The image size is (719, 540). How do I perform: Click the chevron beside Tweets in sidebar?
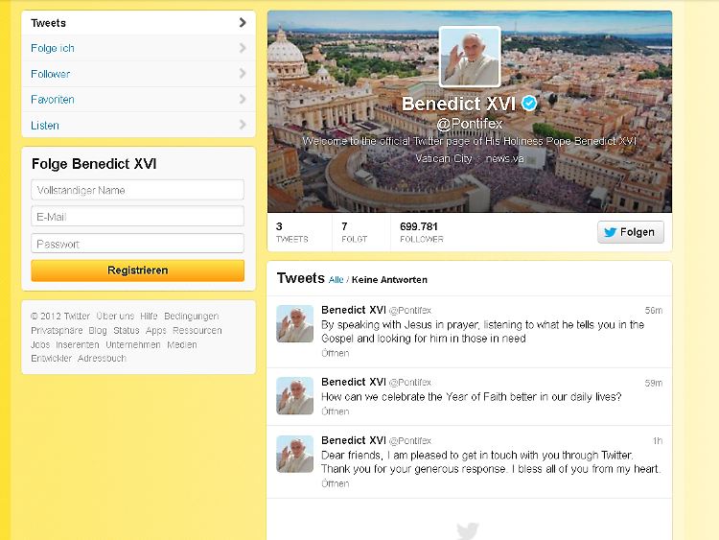coord(243,22)
